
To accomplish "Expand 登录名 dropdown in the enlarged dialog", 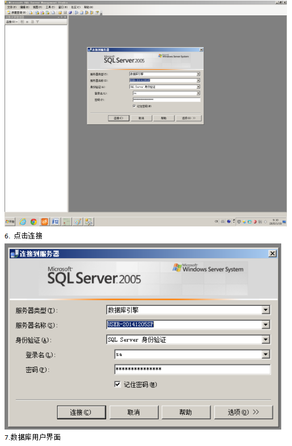I will tap(265, 355).
